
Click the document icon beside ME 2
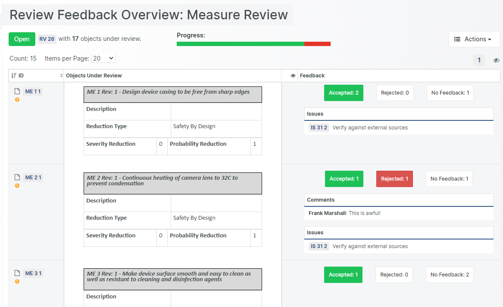(x=17, y=177)
